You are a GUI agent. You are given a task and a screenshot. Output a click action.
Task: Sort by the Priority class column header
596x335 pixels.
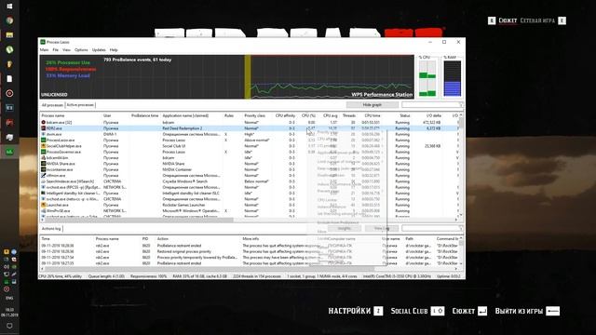tap(254, 115)
